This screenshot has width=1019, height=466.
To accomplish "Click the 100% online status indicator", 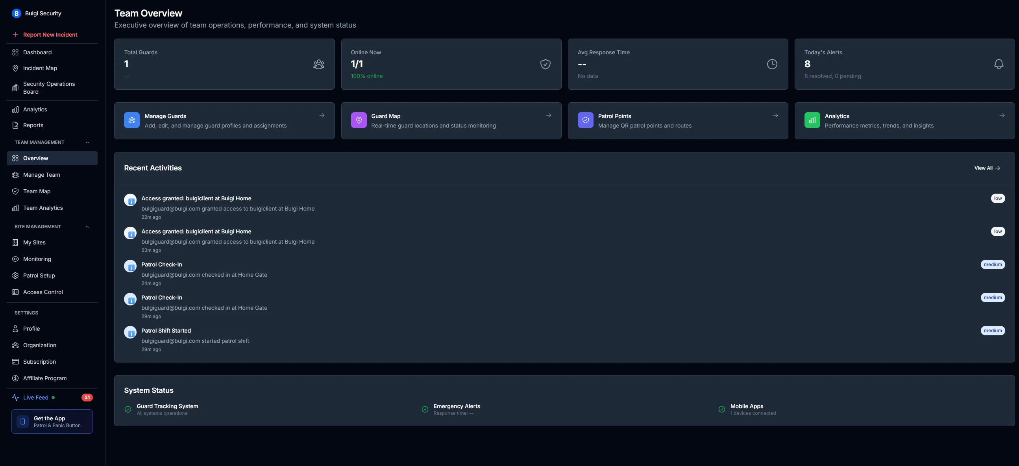I will pyautogui.click(x=366, y=76).
